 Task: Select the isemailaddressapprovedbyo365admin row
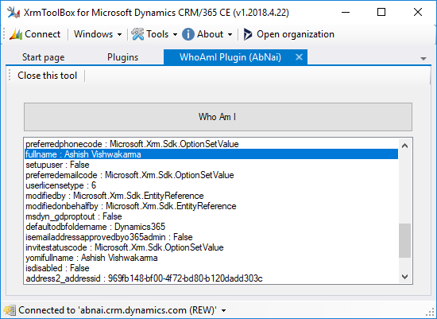click(x=211, y=237)
